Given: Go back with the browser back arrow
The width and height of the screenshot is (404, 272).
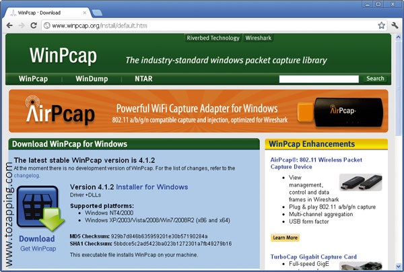Looking at the screenshot, I should (9, 25).
